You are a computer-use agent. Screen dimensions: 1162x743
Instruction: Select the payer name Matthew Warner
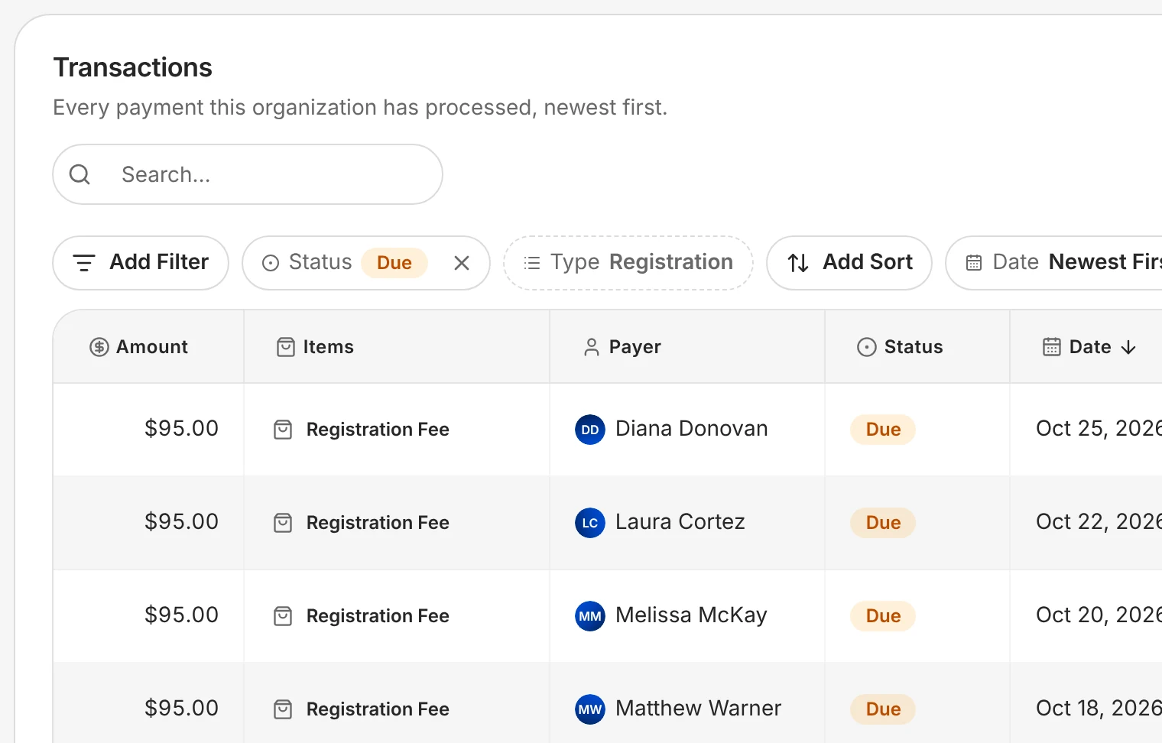699,709
